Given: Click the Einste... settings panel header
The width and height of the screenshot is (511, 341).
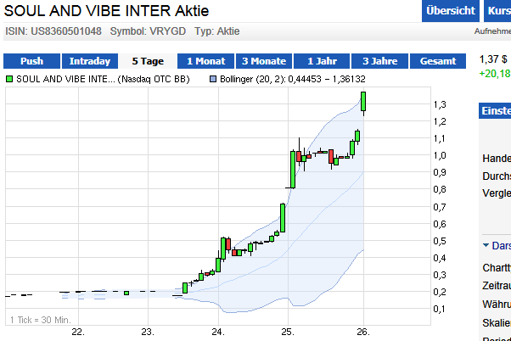Looking at the screenshot, I should (x=495, y=111).
